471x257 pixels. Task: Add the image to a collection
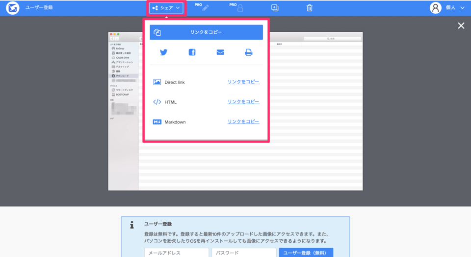pyautogui.click(x=275, y=8)
